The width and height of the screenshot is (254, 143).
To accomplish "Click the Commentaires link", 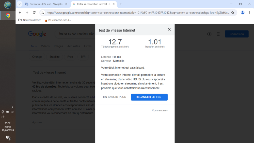I will pos(160,110).
